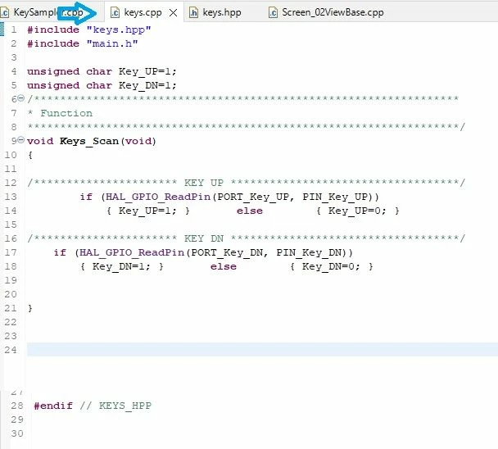
Task: Click the Screen_02ViewBase.cpp file icon
Action: coord(273,13)
